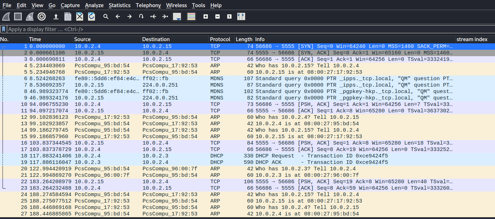This screenshot has height=219, width=495.
Task: Open the Statistics menu
Action: click(x=120, y=5)
